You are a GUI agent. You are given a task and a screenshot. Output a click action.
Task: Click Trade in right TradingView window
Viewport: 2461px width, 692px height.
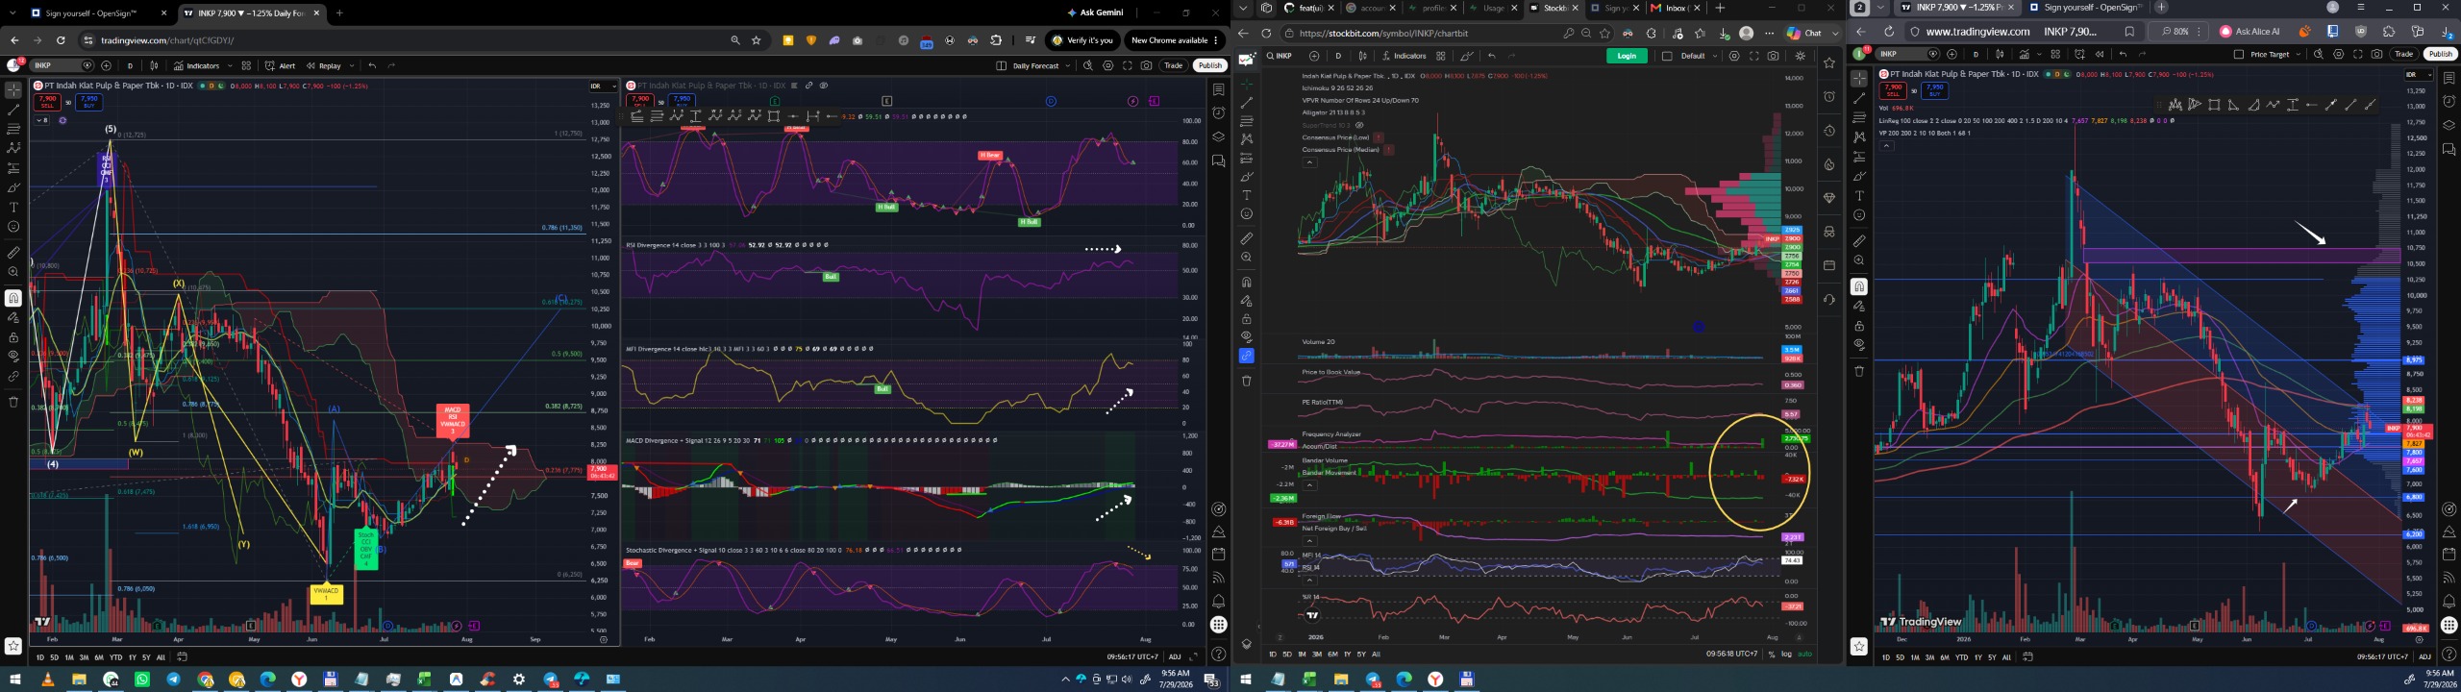pyautogui.click(x=2404, y=55)
